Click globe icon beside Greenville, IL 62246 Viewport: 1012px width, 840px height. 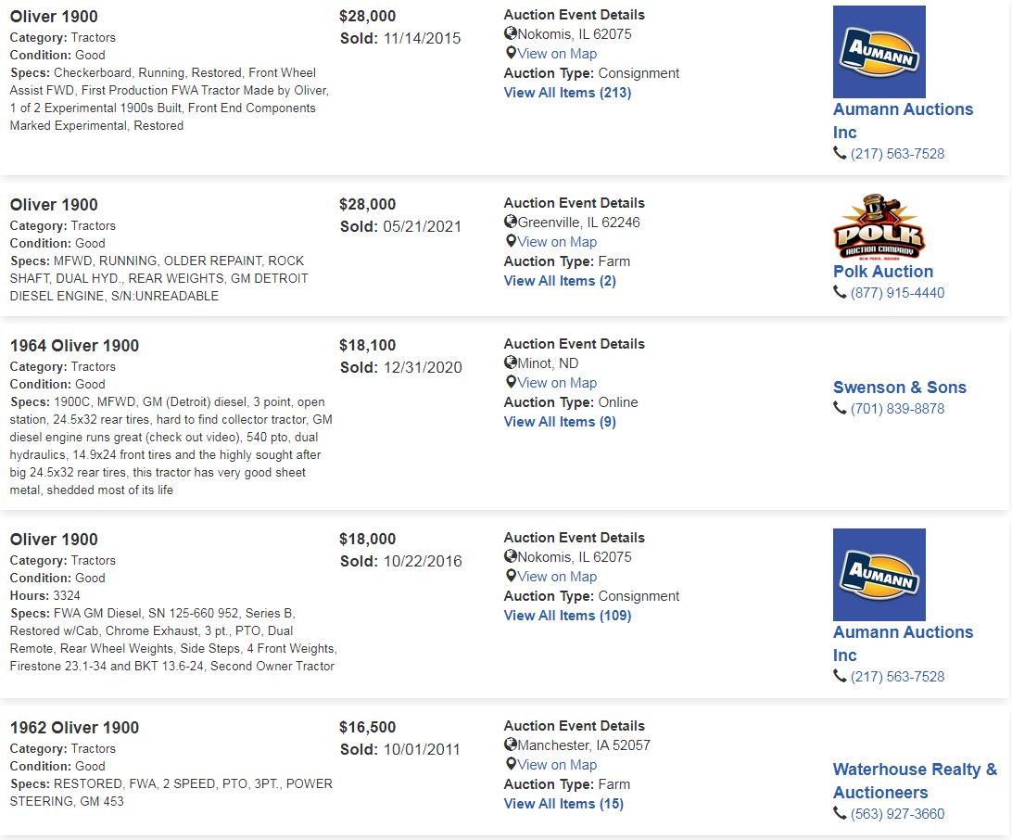511,223
